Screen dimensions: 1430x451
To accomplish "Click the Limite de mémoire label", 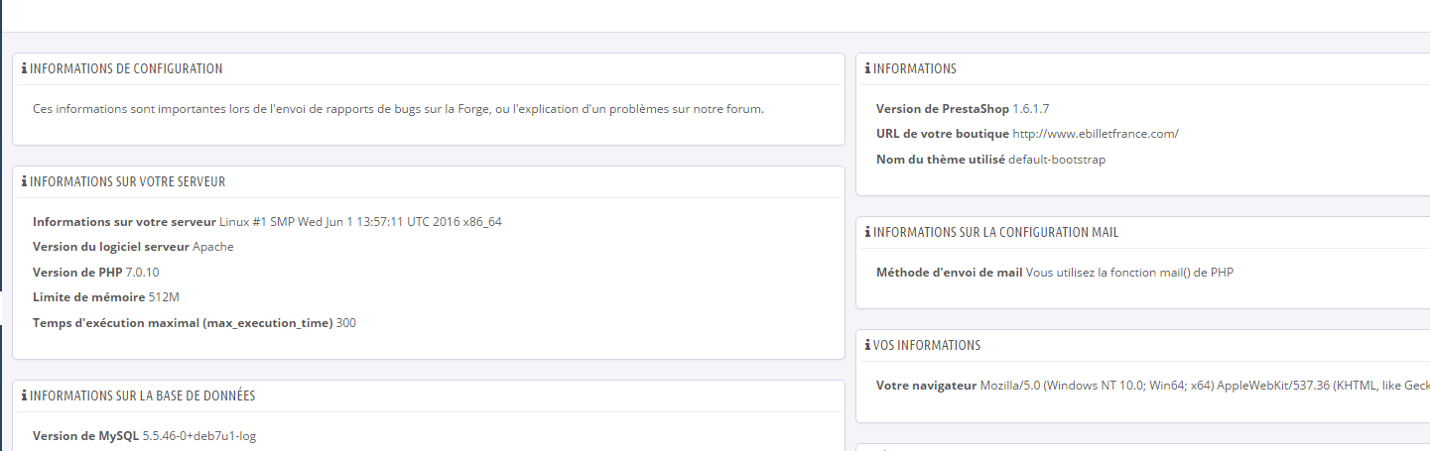I will pos(88,297).
